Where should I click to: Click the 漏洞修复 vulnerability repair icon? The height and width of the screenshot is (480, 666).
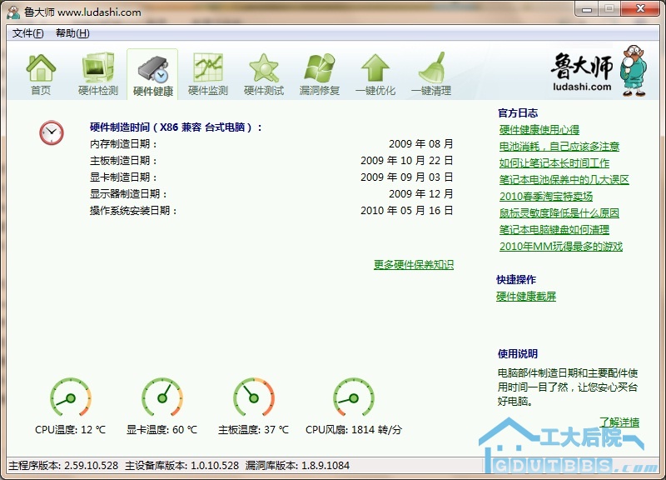tap(320, 73)
